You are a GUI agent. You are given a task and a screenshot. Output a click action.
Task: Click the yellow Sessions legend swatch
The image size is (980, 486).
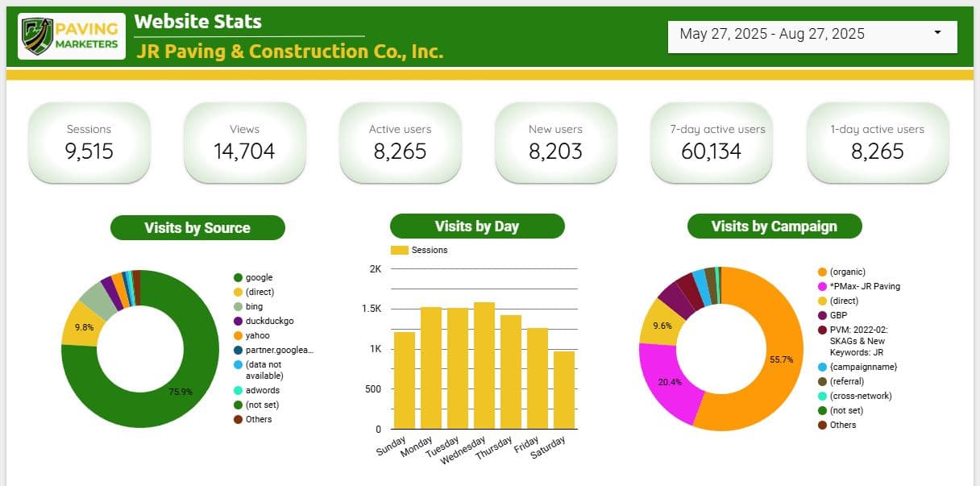point(400,251)
